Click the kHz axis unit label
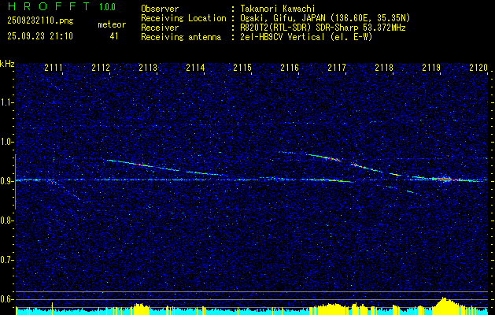 [x=7, y=64]
